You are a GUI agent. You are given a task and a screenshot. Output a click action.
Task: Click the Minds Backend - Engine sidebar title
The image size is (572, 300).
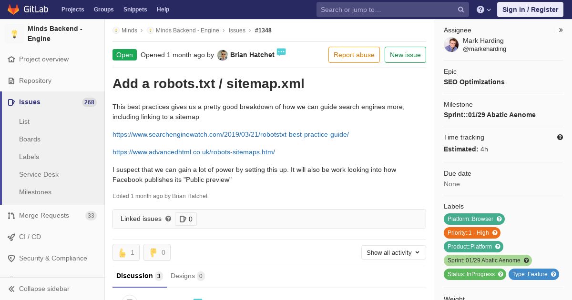pos(55,34)
